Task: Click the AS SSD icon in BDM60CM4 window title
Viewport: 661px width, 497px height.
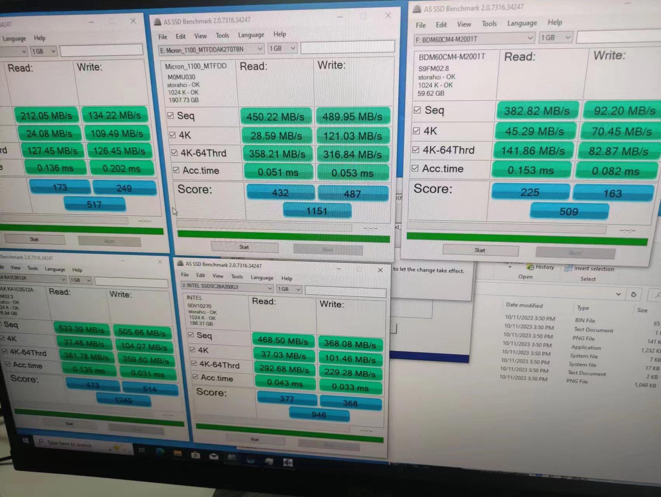Action: [x=417, y=9]
